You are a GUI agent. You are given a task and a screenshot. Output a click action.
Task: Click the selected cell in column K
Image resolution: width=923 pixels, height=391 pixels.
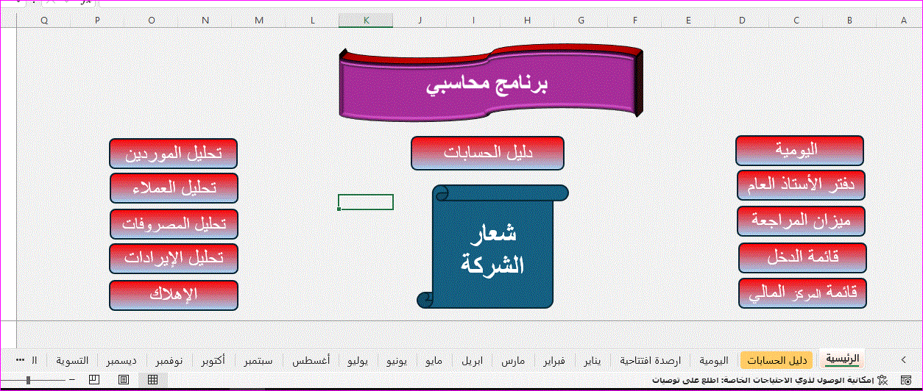pos(366,201)
